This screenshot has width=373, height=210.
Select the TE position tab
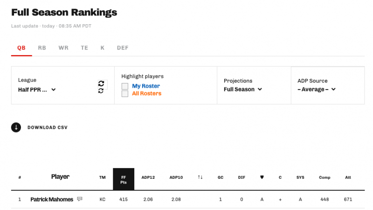coord(84,48)
